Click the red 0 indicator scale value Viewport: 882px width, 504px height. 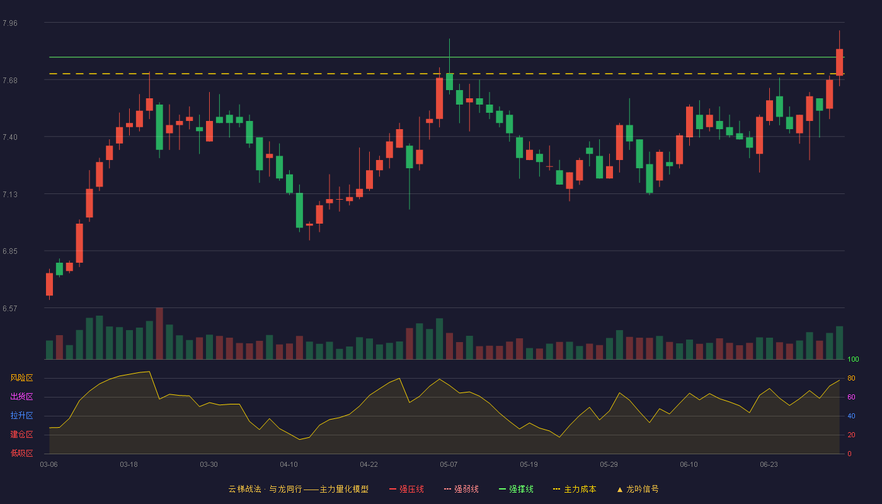click(849, 454)
